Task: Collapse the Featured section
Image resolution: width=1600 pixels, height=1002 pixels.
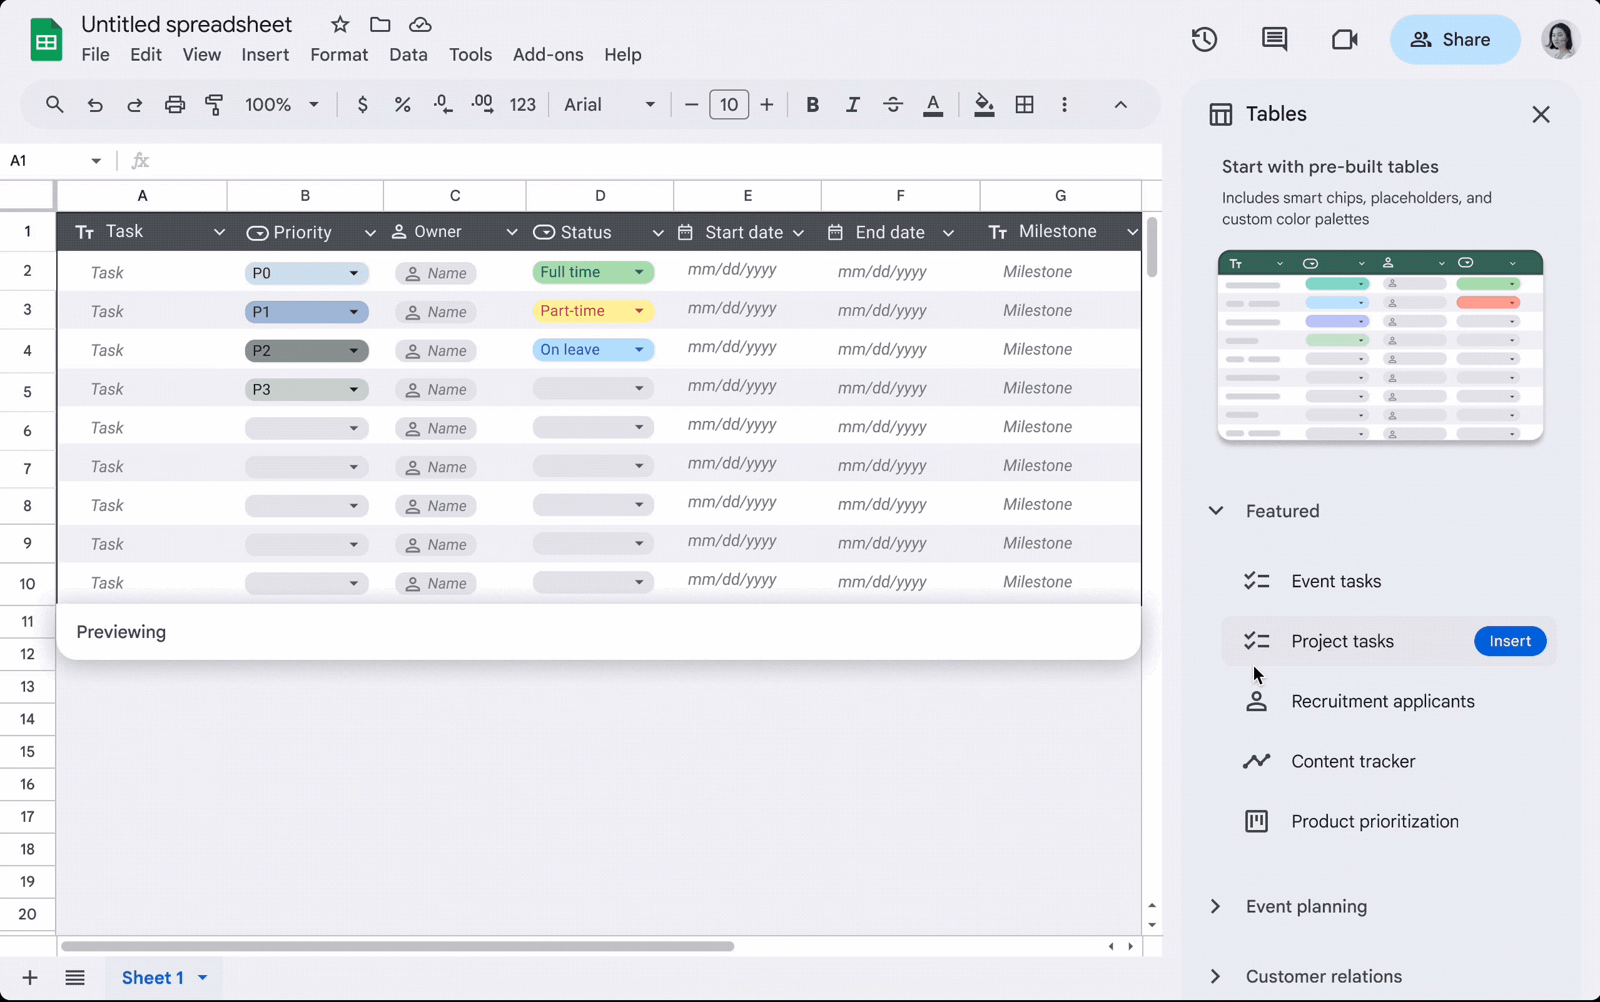Action: pos(1216,511)
